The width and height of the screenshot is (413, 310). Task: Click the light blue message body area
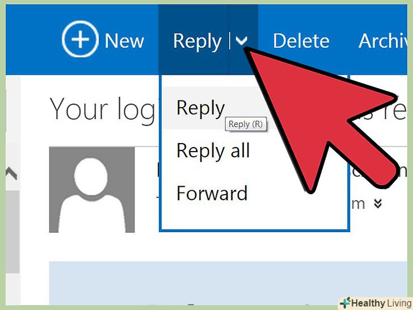point(228,283)
